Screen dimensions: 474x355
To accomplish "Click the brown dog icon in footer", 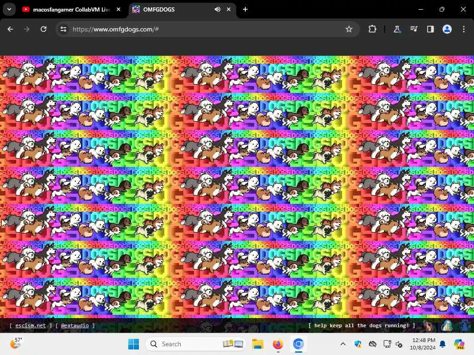I will (x=429, y=326).
